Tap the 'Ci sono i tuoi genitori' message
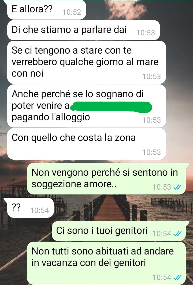Screen dimensions: 193x285 pyautogui.click(x=118, y=231)
